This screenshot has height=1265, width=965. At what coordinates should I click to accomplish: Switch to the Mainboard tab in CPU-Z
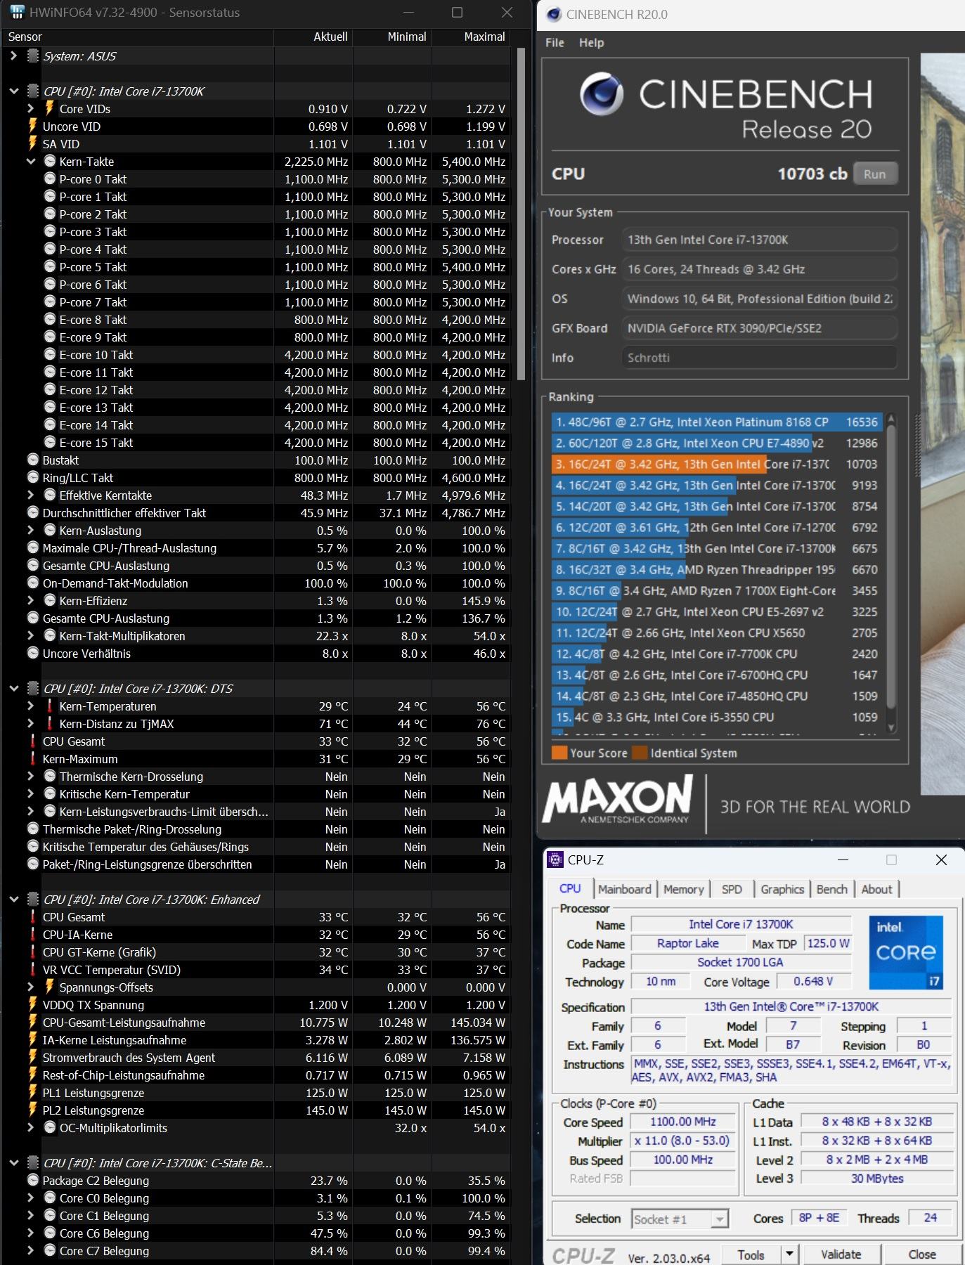click(x=625, y=889)
